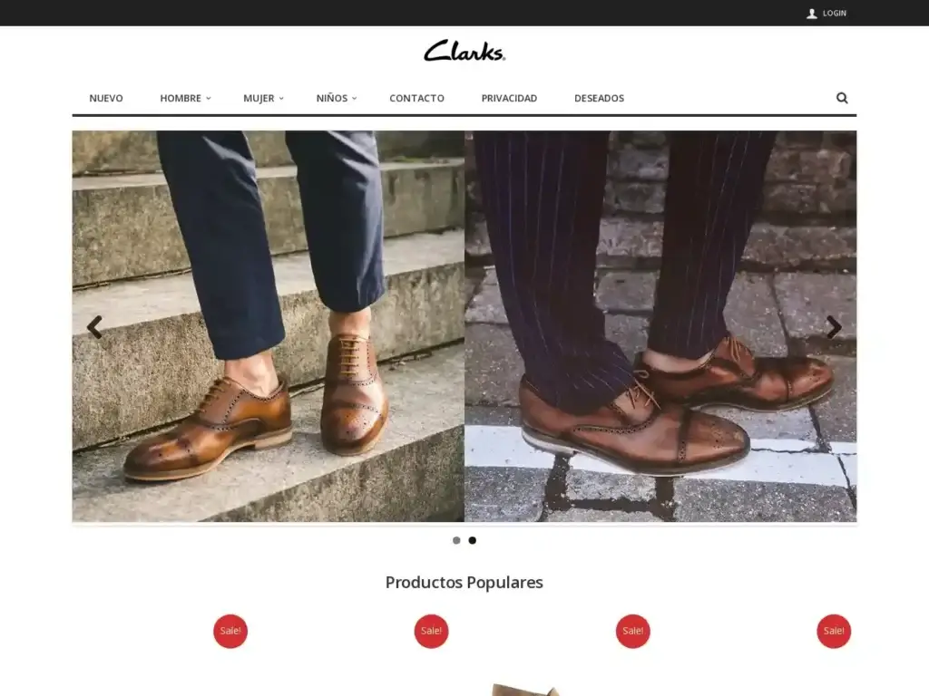Click the first red Sale! badge
This screenshot has height=696, width=929.
pyautogui.click(x=230, y=631)
